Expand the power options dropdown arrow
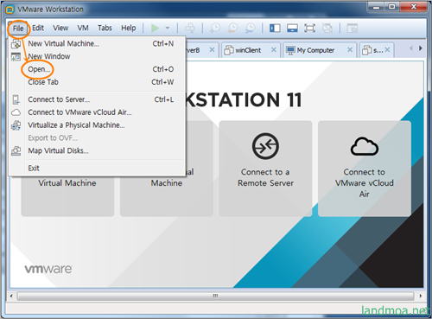The height and width of the screenshot is (319, 432). click(168, 29)
